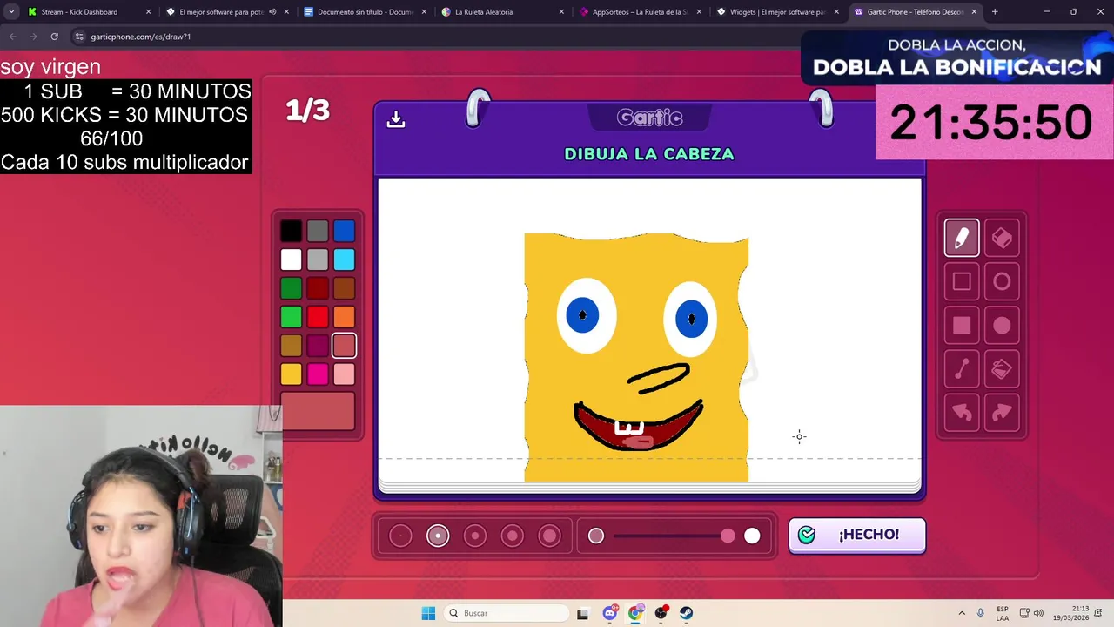Download the drawing with the save icon
This screenshot has height=627, width=1114.
(x=396, y=119)
